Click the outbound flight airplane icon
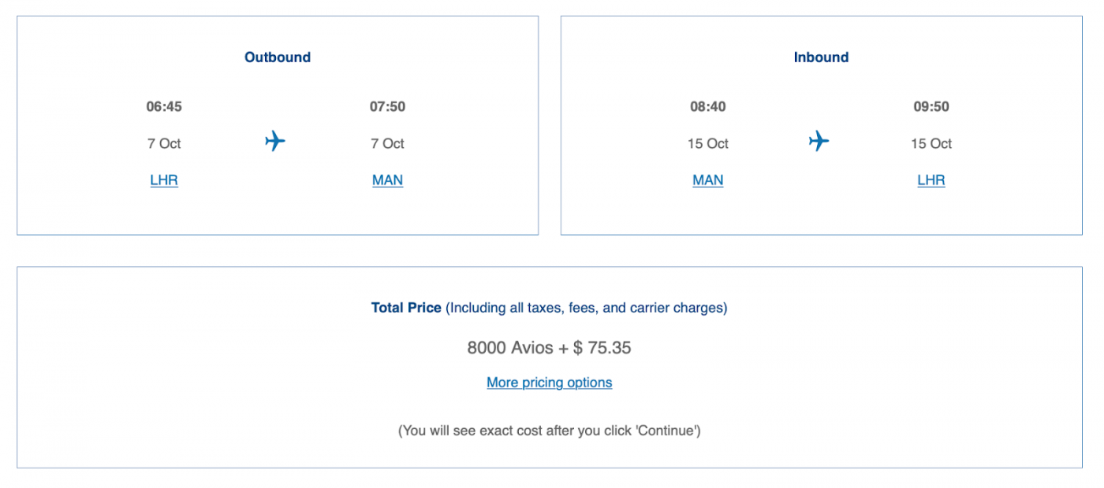The image size is (1104, 488). coord(274,142)
